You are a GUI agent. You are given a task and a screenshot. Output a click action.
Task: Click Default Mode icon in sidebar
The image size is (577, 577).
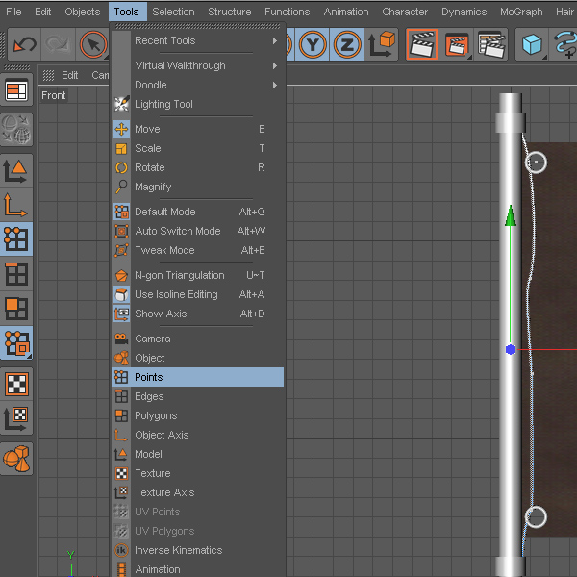(x=16, y=343)
